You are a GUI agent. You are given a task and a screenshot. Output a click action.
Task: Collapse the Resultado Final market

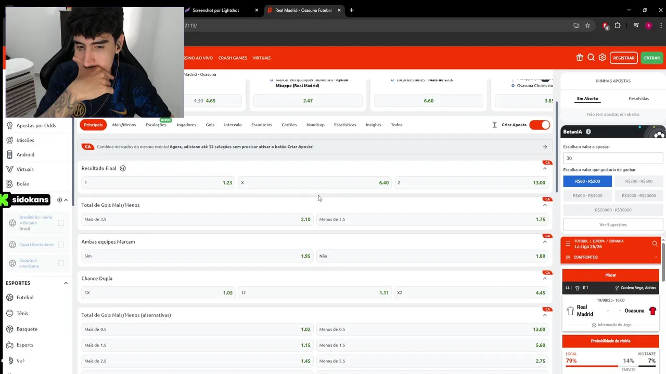pos(545,168)
